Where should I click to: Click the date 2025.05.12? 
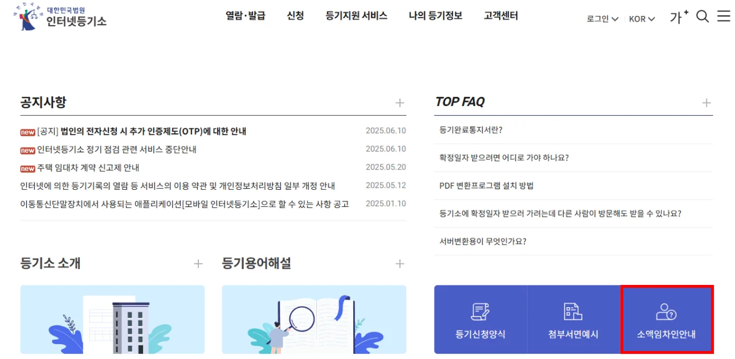[386, 185]
